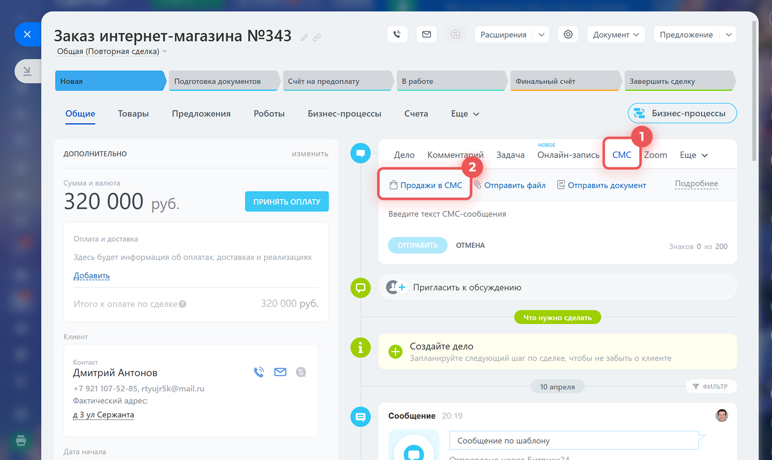This screenshot has width=772, height=460.
Task: Select the Комментарий timeline tab
Action: pyautogui.click(x=455, y=155)
